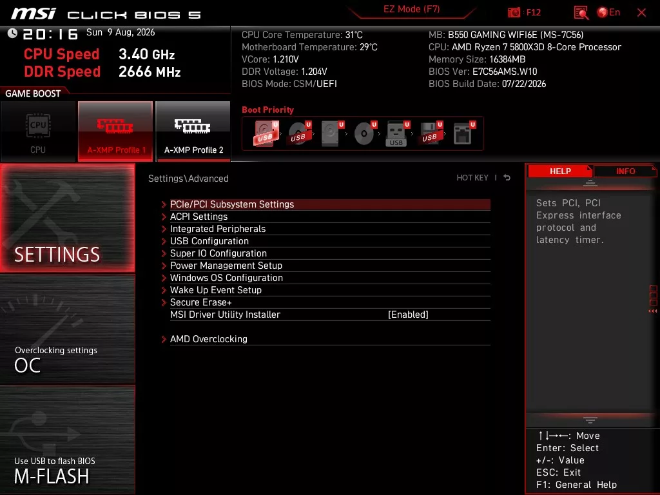Select the plain CD/DVD boot device
Viewport: 660px width, 495px height.
coord(365,133)
